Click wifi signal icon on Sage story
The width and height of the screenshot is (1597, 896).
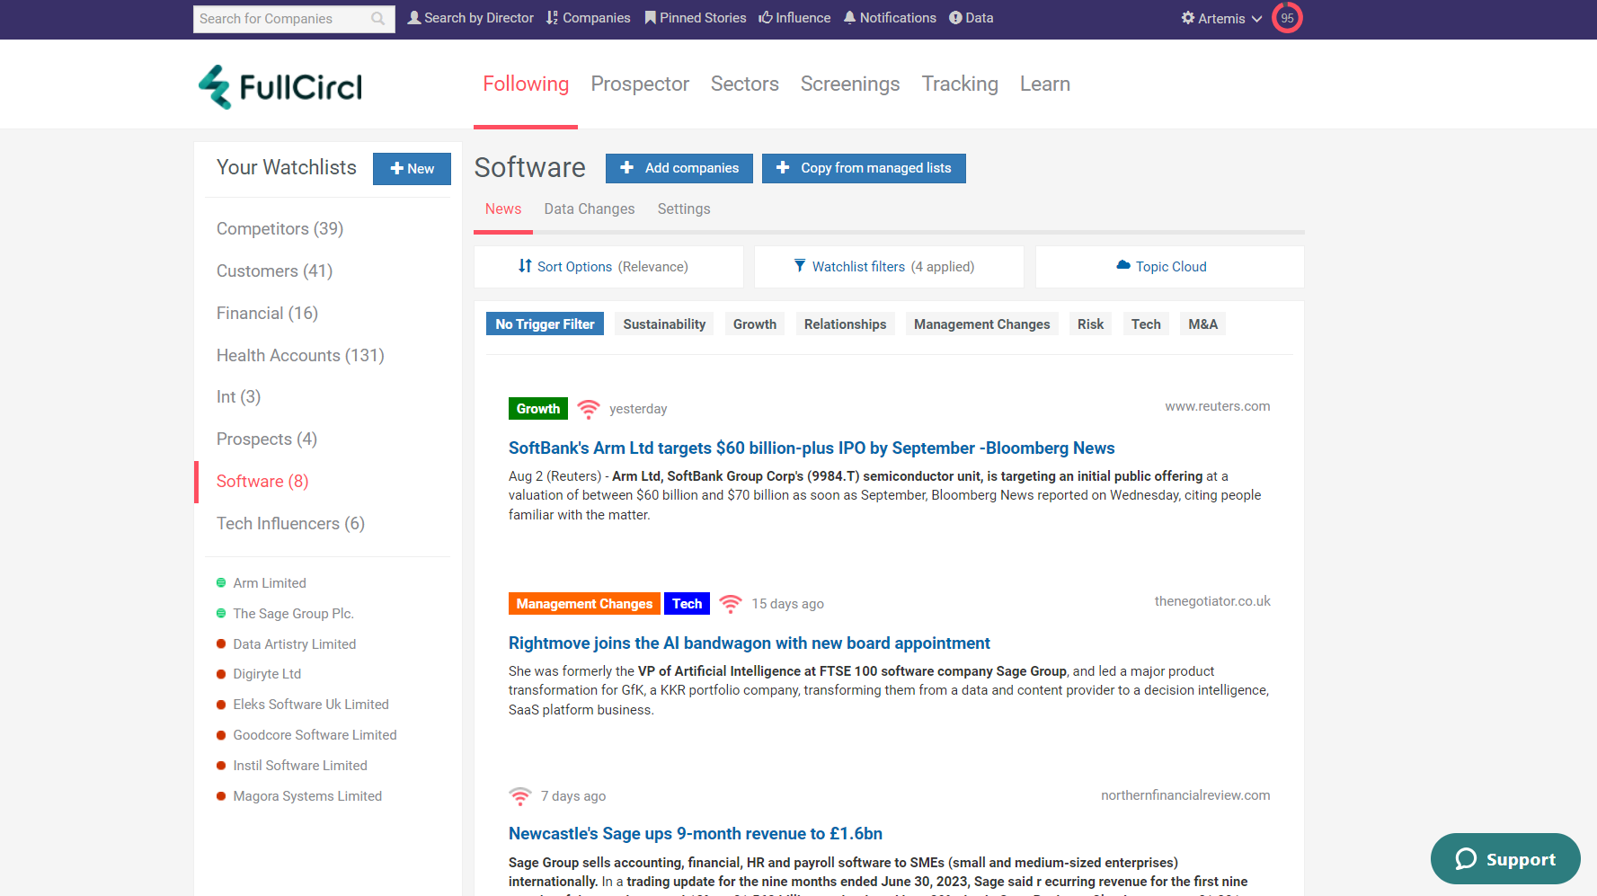pyautogui.click(x=520, y=796)
